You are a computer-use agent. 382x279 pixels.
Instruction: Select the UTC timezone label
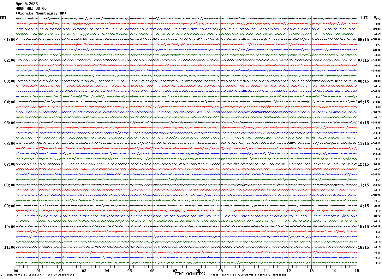point(365,18)
